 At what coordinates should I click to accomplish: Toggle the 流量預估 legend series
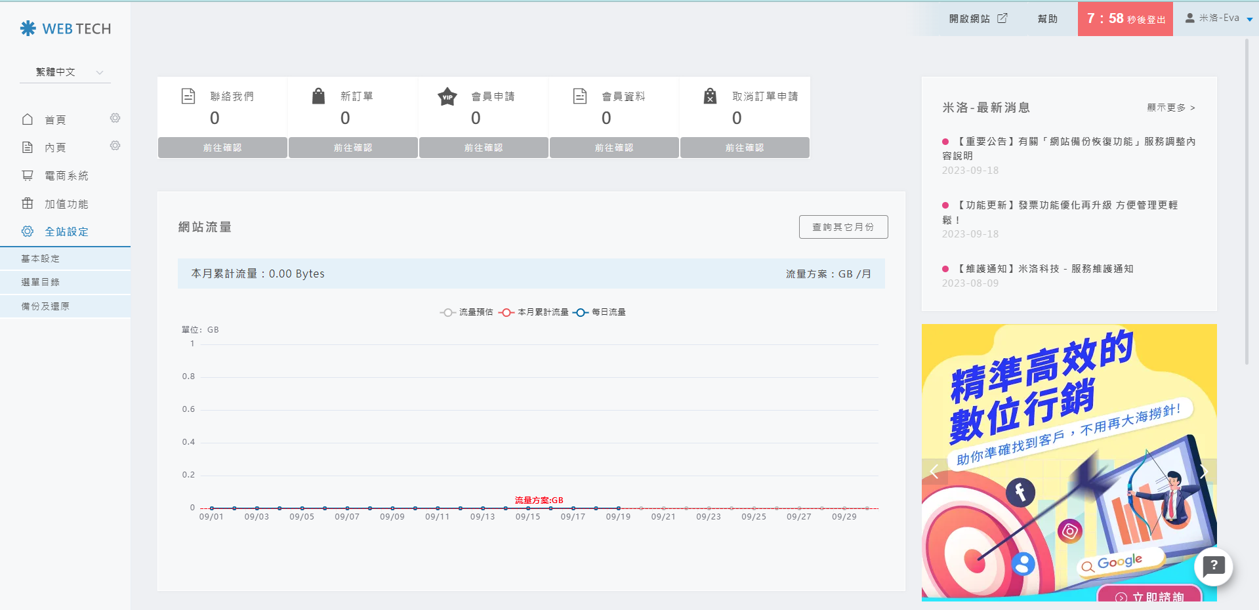pos(466,312)
